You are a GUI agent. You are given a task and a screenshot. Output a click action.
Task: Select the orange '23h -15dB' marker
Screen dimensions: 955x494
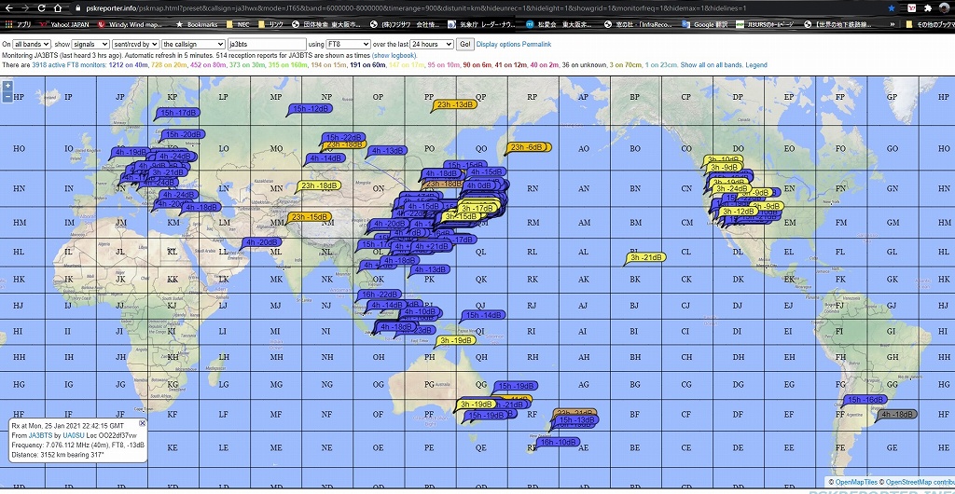point(310,217)
